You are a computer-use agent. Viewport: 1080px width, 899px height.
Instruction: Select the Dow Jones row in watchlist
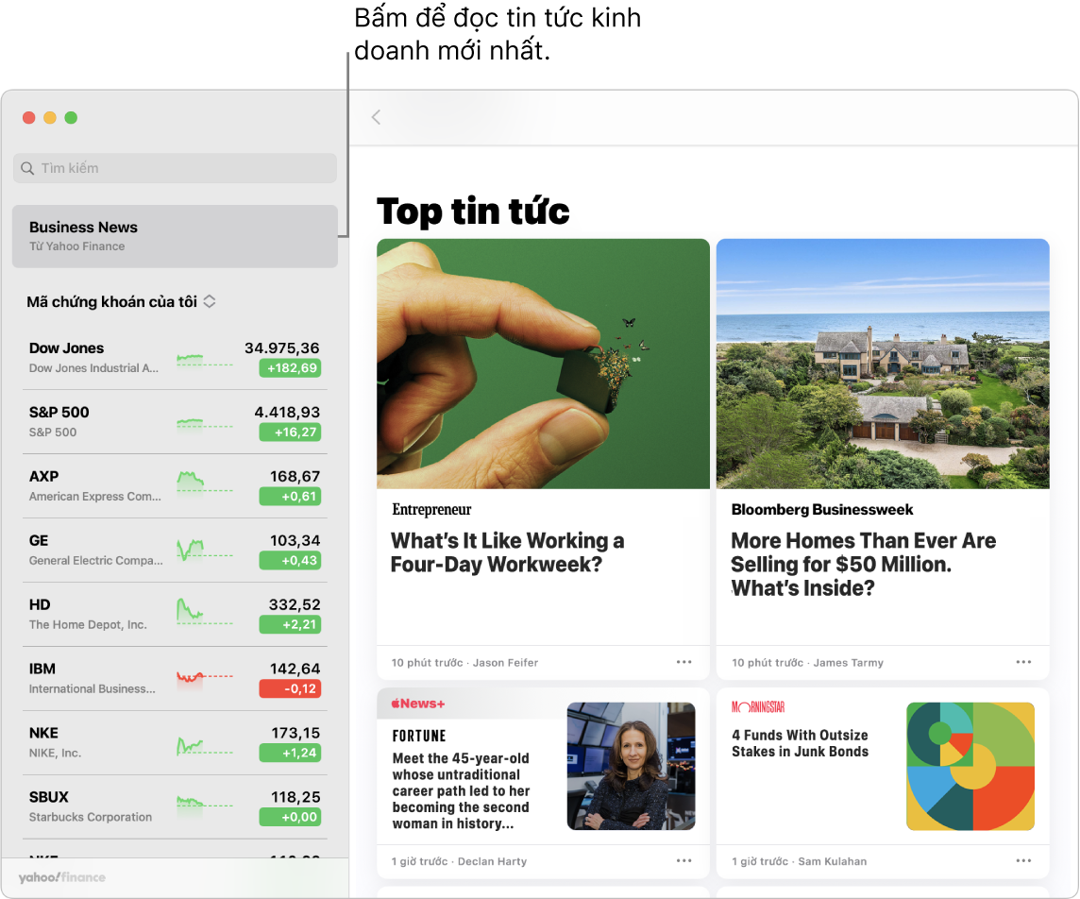175,358
